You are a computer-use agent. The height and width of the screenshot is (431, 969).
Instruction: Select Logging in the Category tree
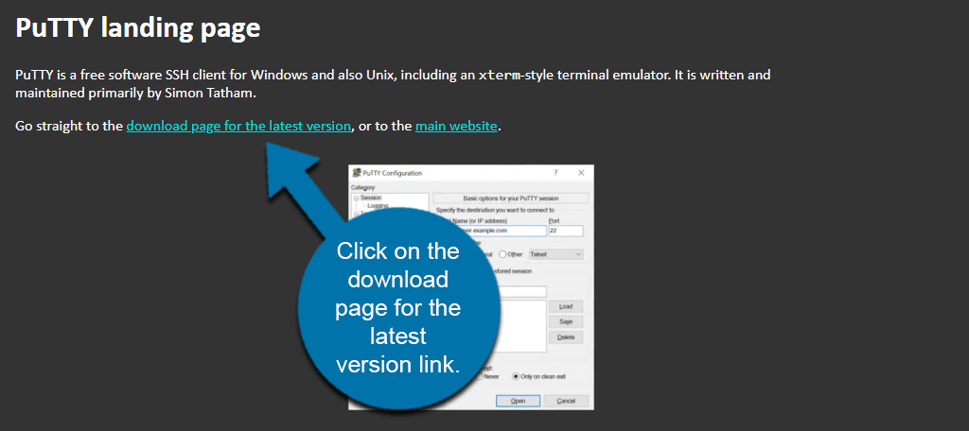(x=378, y=205)
